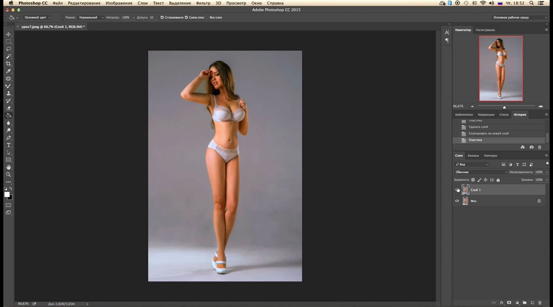
Task: Open the Обычные blend mode dropdown
Action: pos(481,172)
